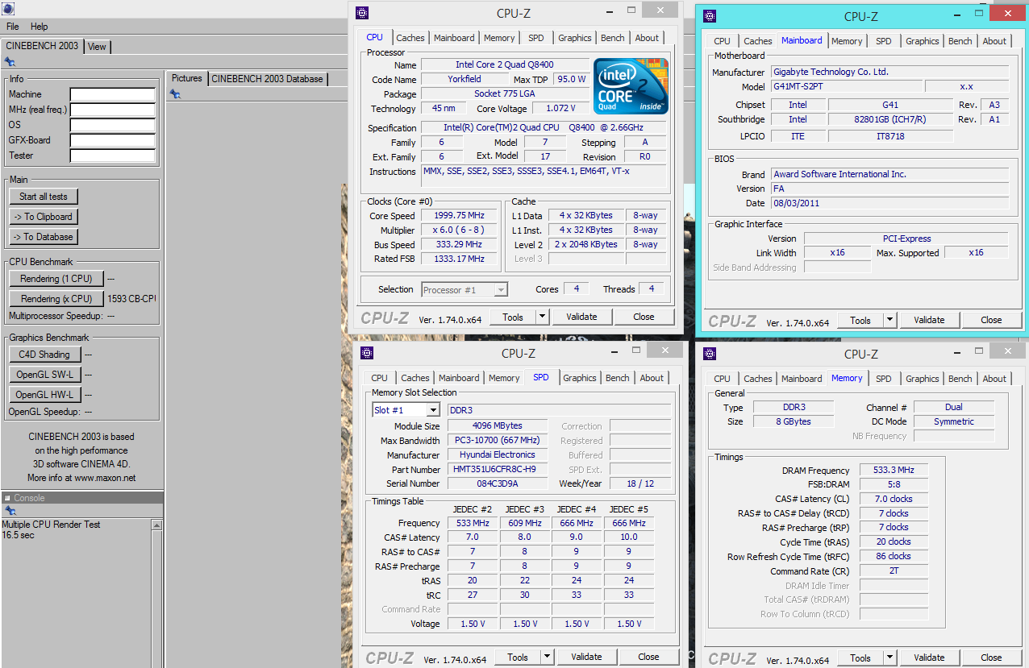Click the pin icon under the CINEBENCH 2003 tab
The image size is (1029, 668).
point(10,61)
